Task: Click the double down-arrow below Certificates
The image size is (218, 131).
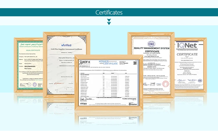Action: click(x=109, y=22)
